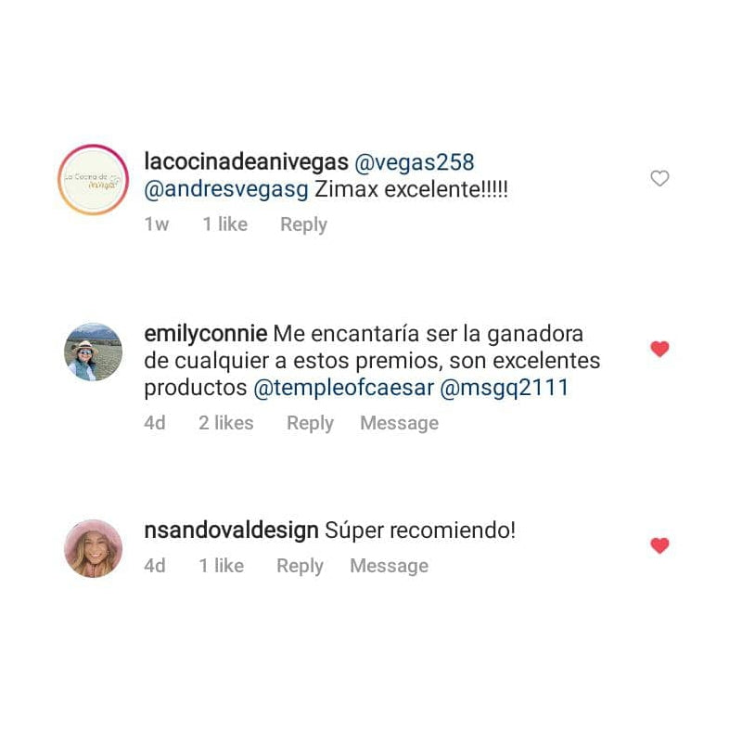
Task: Message nsandovaldesign from her comment
Action: tap(389, 566)
